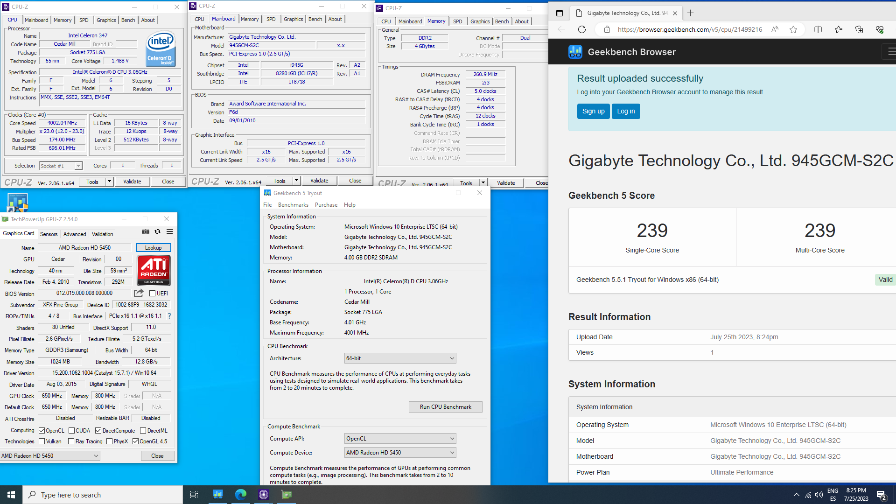Click the Geekbench Browser logo

click(575, 52)
